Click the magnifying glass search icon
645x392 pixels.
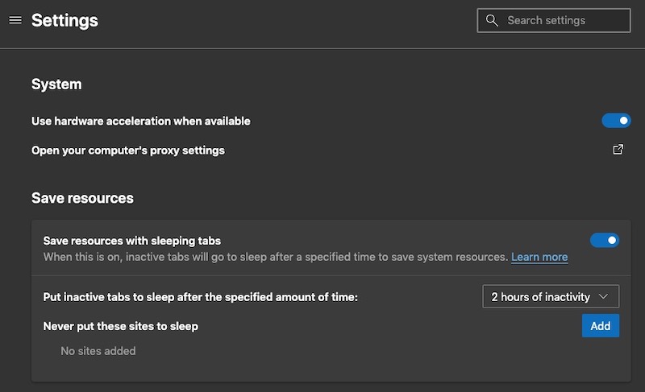(492, 20)
